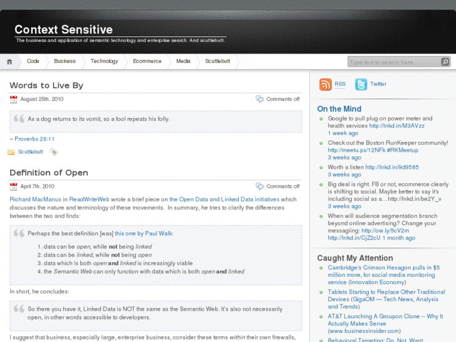Click the 'April 7th, 2010' date text
The height and width of the screenshot is (342, 456).
(x=37, y=186)
